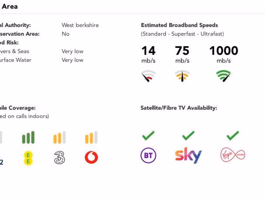Click the green checkmark above Virgin Media

233,136
